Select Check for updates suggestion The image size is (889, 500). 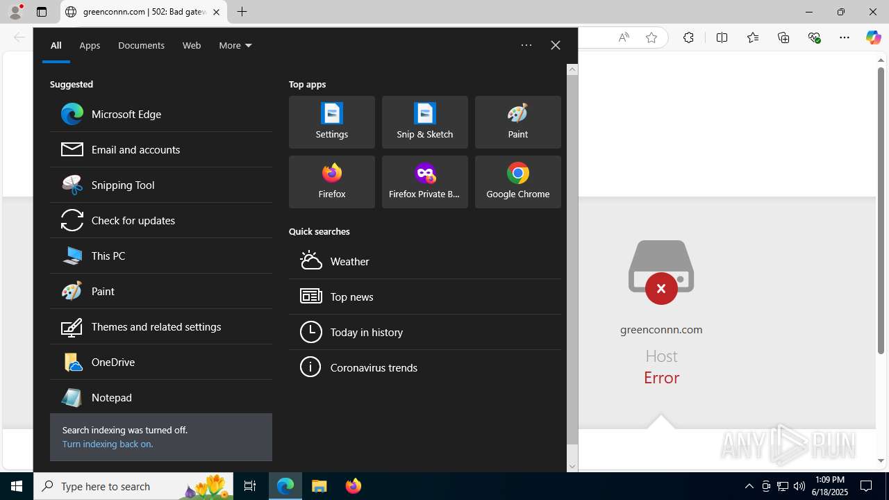[160, 220]
